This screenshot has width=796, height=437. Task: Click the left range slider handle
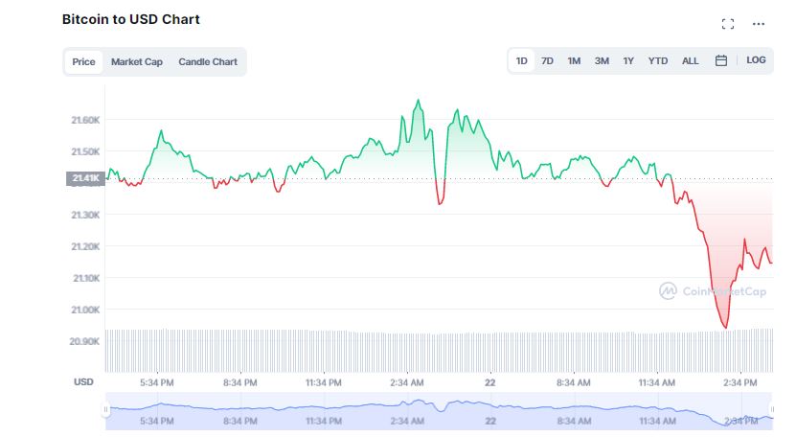click(105, 409)
